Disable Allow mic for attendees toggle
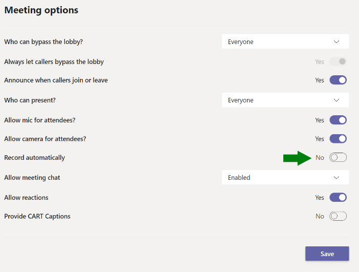 point(338,120)
